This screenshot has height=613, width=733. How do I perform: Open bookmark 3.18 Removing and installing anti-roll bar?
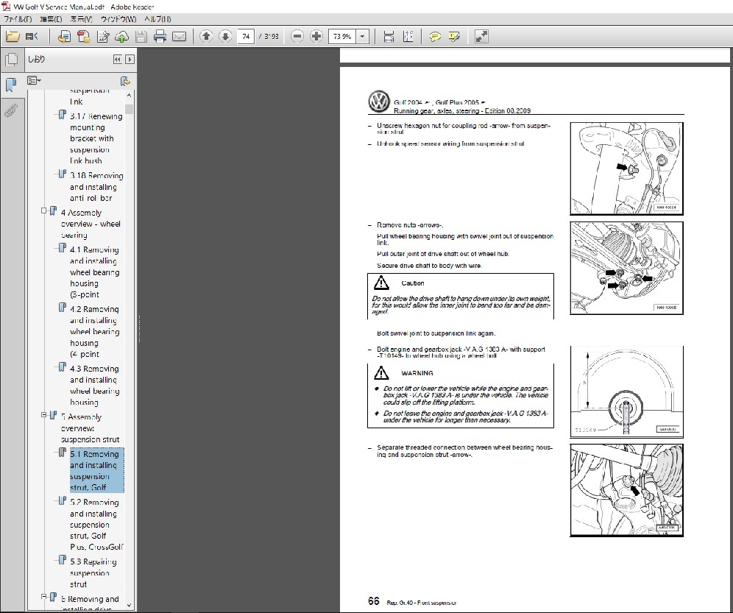click(x=96, y=187)
